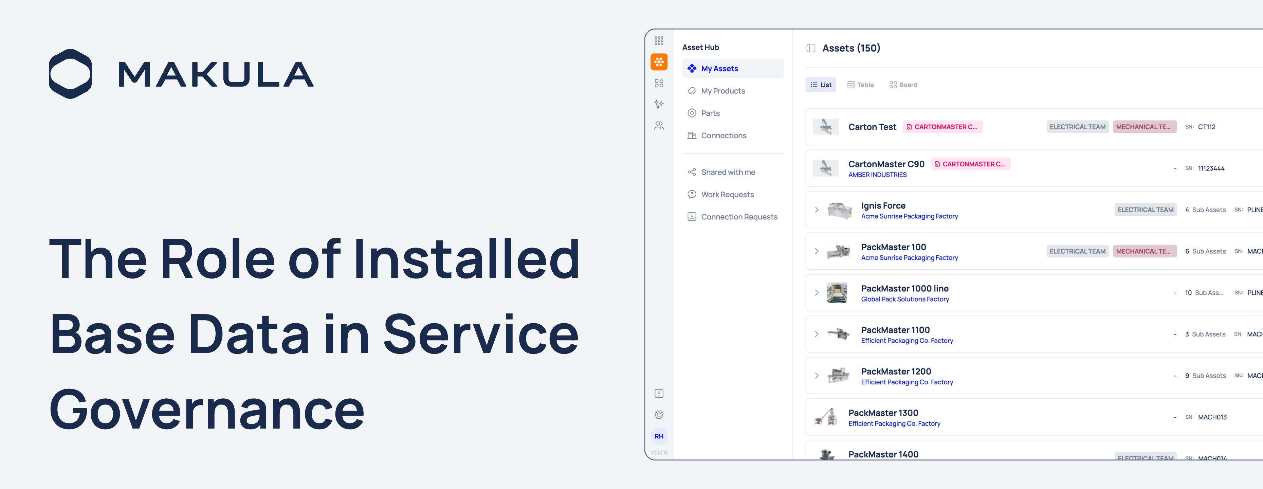Click the AMBER INDUSTRIES link
Screen dimensions: 1263x489
coord(877,175)
